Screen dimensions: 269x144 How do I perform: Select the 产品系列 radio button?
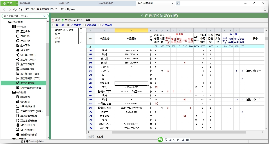pyautogui.click(x=100, y=25)
